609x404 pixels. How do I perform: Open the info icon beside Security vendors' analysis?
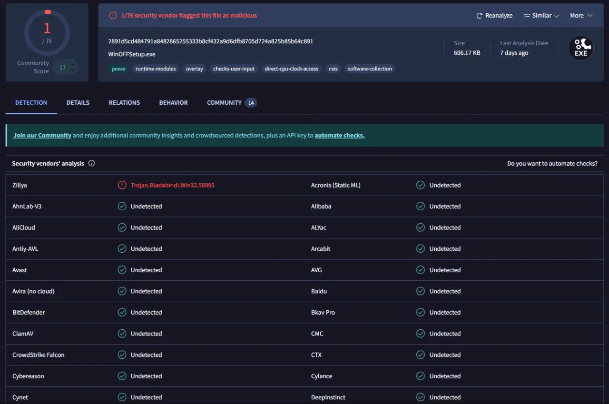coord(92,163)
